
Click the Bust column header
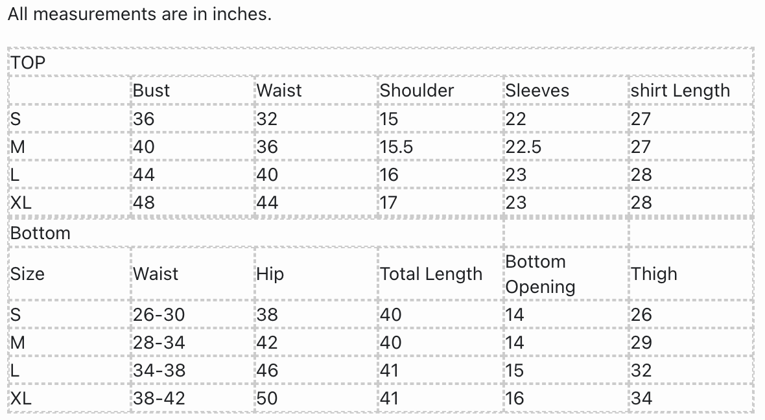tap(151, 90)
